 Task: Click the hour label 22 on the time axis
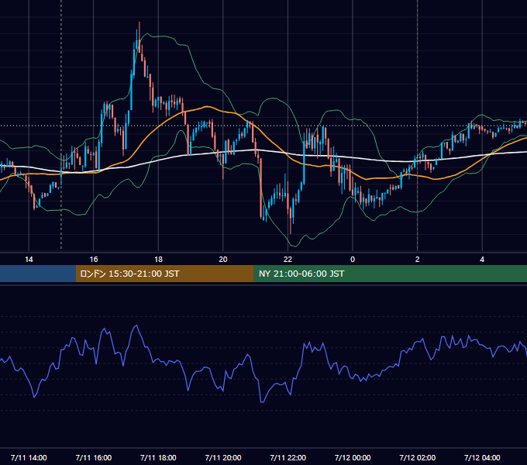[288, 260]
